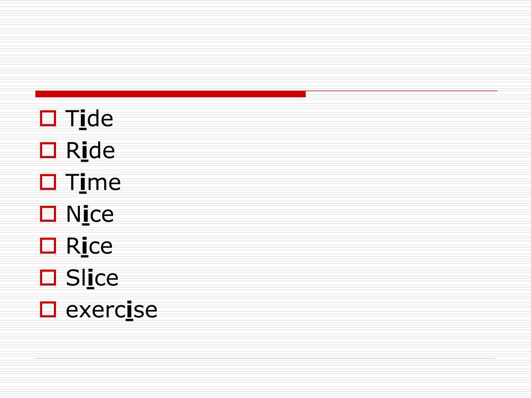
Task: Click the underlined bold i in exercise
Action: pos(129,310)
